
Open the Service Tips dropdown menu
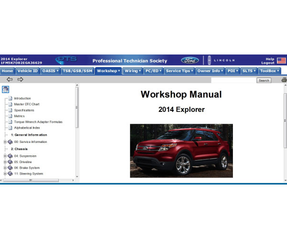(x=179, y=71)
